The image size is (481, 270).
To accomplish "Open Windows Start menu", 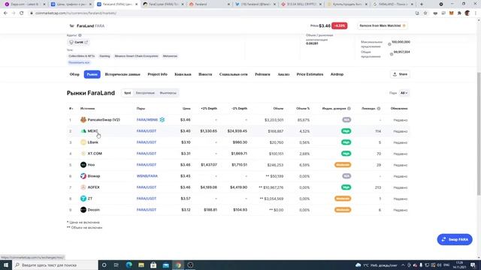I will click(6, 265).
